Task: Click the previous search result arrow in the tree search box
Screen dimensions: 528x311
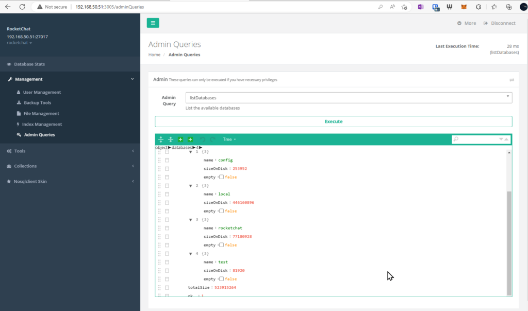Action: coord(506,139)
